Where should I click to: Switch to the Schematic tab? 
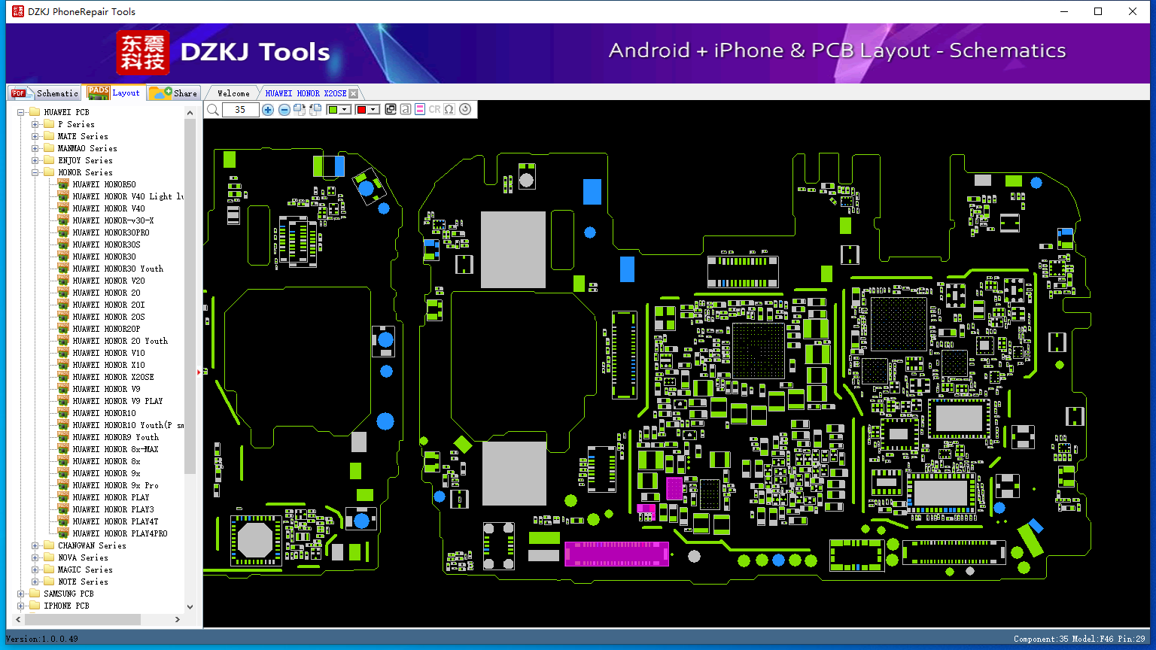44,93
